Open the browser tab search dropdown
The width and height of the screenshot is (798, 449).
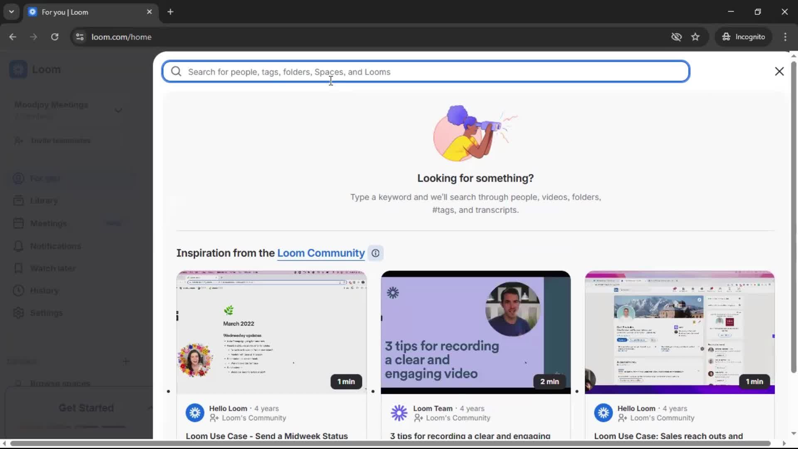point(11,12)
